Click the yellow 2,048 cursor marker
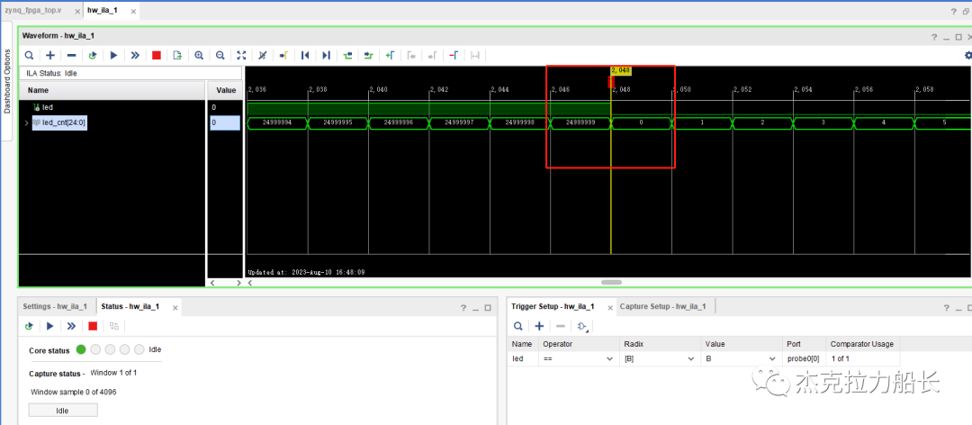 click(620, 70)
